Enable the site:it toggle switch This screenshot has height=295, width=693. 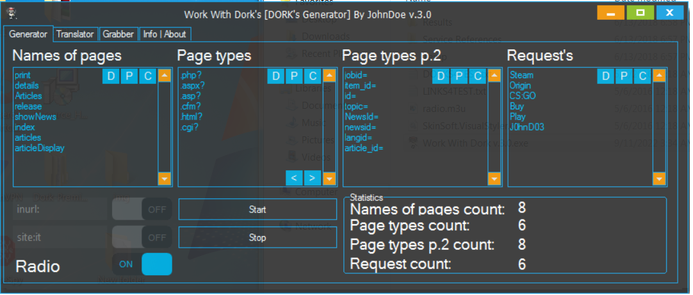(142, 237)
